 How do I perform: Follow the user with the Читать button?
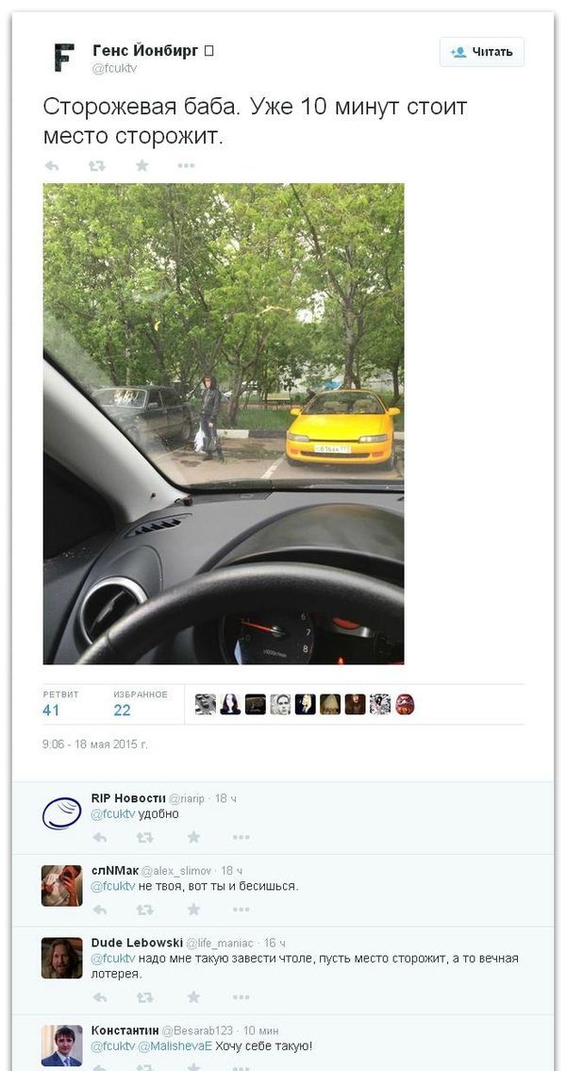coord(482,52)
